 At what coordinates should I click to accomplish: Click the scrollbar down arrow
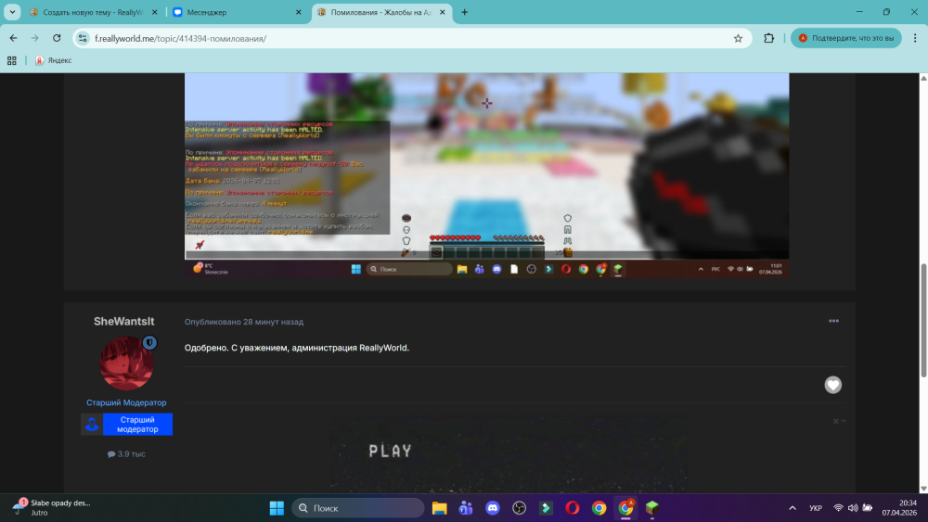point(922,489)
